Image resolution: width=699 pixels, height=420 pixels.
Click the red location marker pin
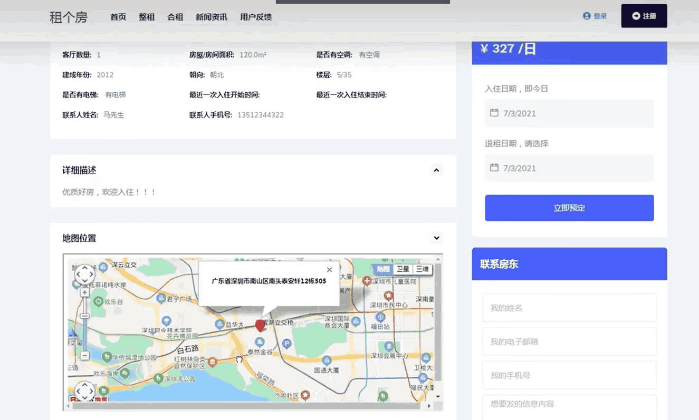(260, 325)
